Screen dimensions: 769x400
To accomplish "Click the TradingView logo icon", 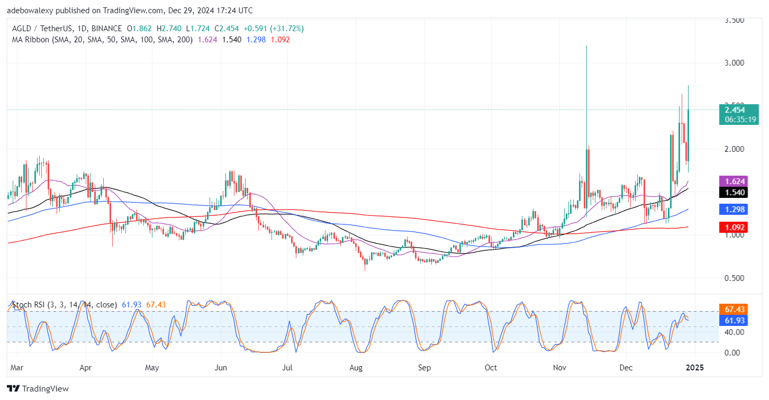I will click(x=14, y=389).
